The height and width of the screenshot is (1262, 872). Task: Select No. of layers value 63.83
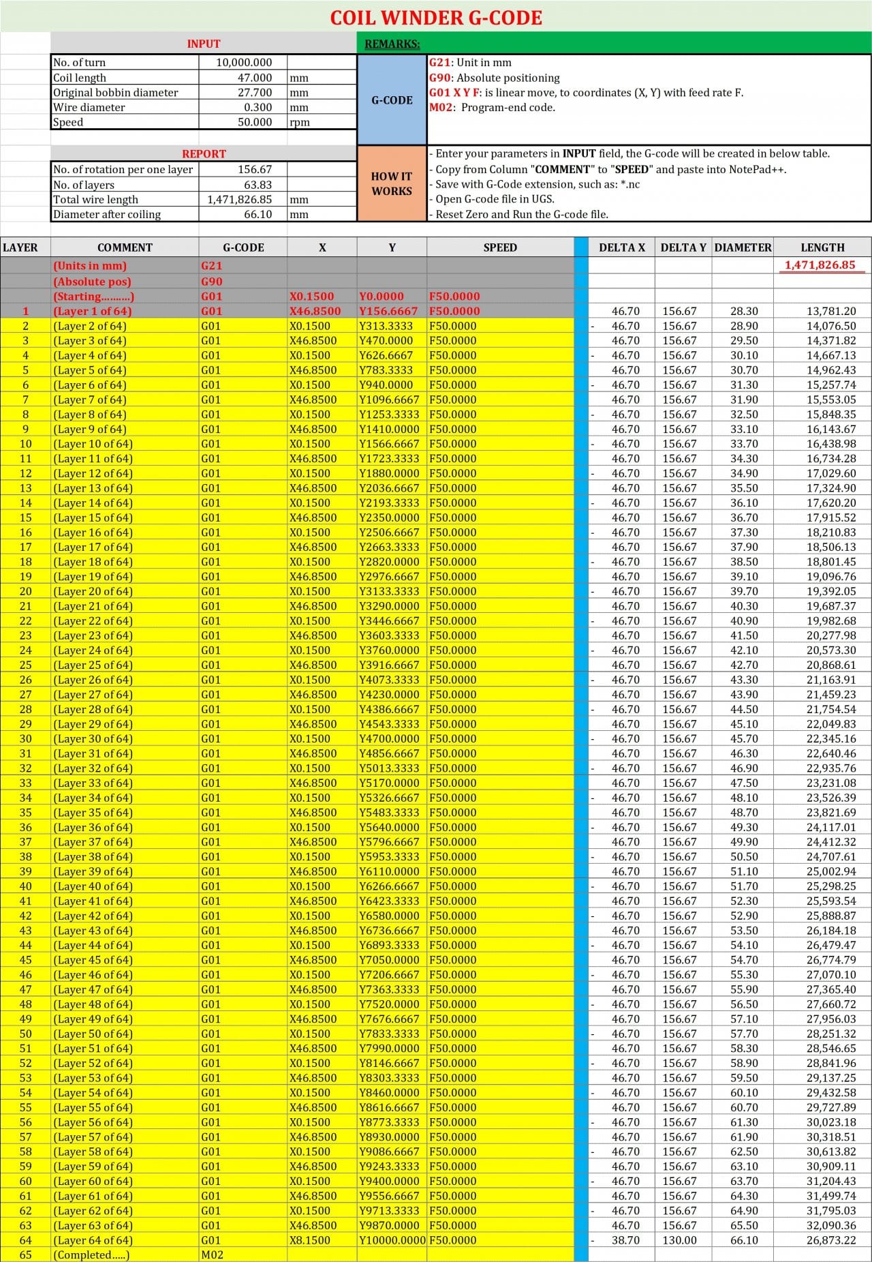pos(243,185)
